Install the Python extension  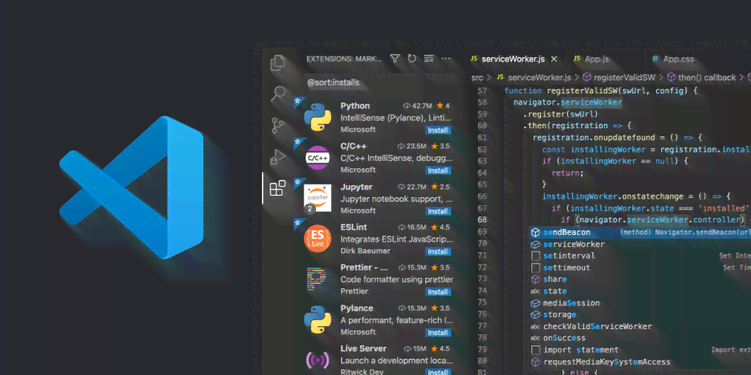click(x=438, y=130)
